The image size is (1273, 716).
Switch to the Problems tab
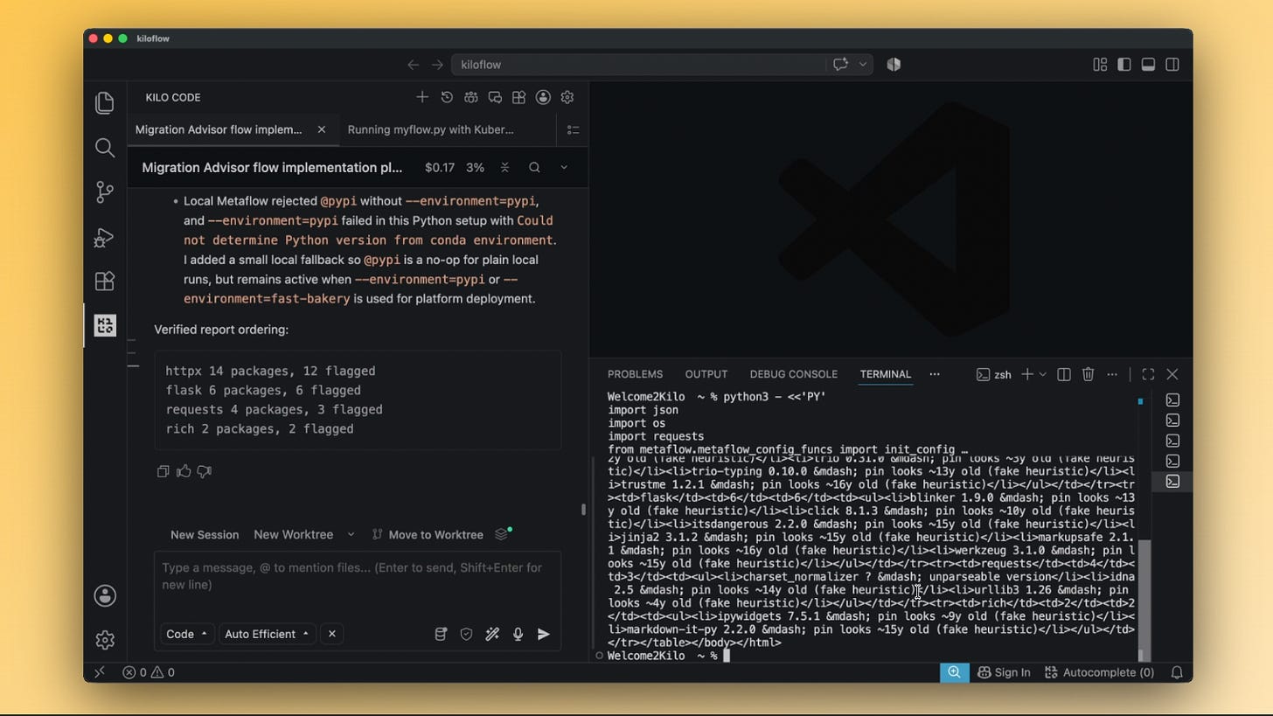(635, 374)
